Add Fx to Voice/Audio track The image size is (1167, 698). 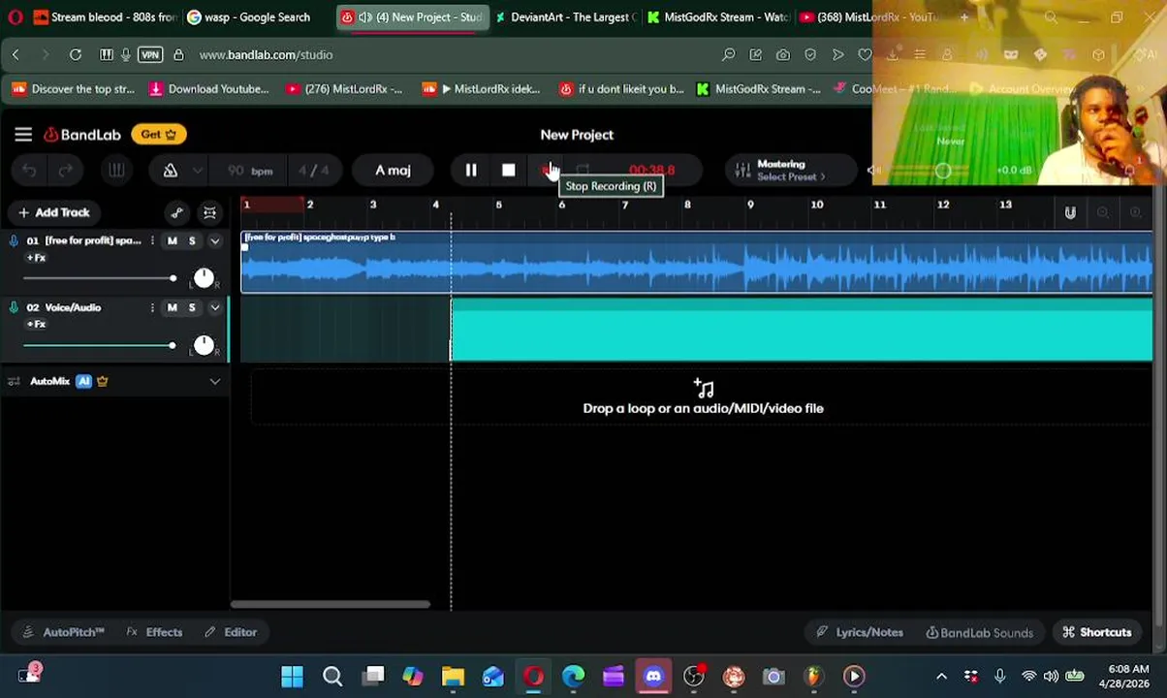[x=36, y=324]
